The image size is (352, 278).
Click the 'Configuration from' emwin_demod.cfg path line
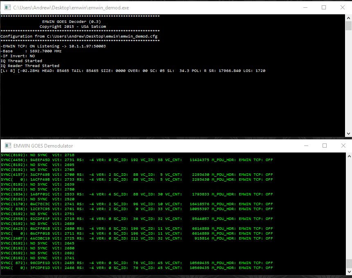point(79,36)
